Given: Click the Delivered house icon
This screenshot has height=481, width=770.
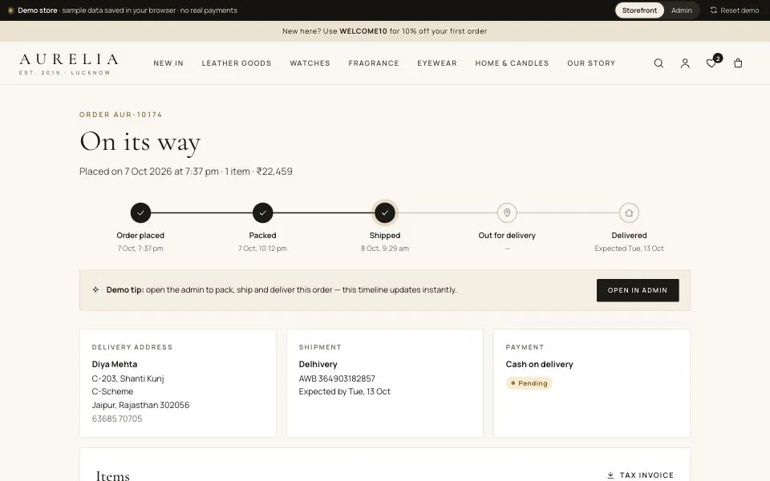Looking at the screenshot, I should (x=629, y=213).
